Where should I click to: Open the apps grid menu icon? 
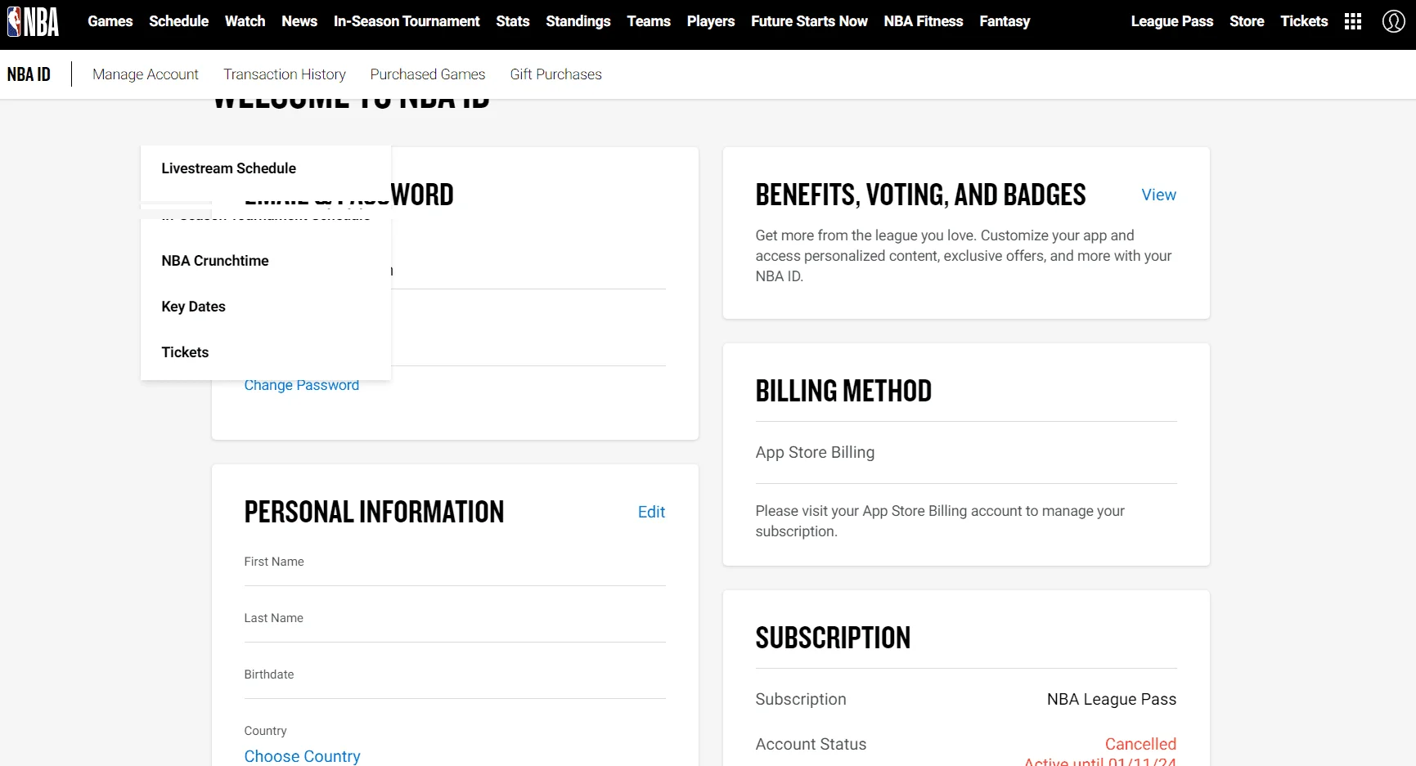click(x=1353, y=21)
